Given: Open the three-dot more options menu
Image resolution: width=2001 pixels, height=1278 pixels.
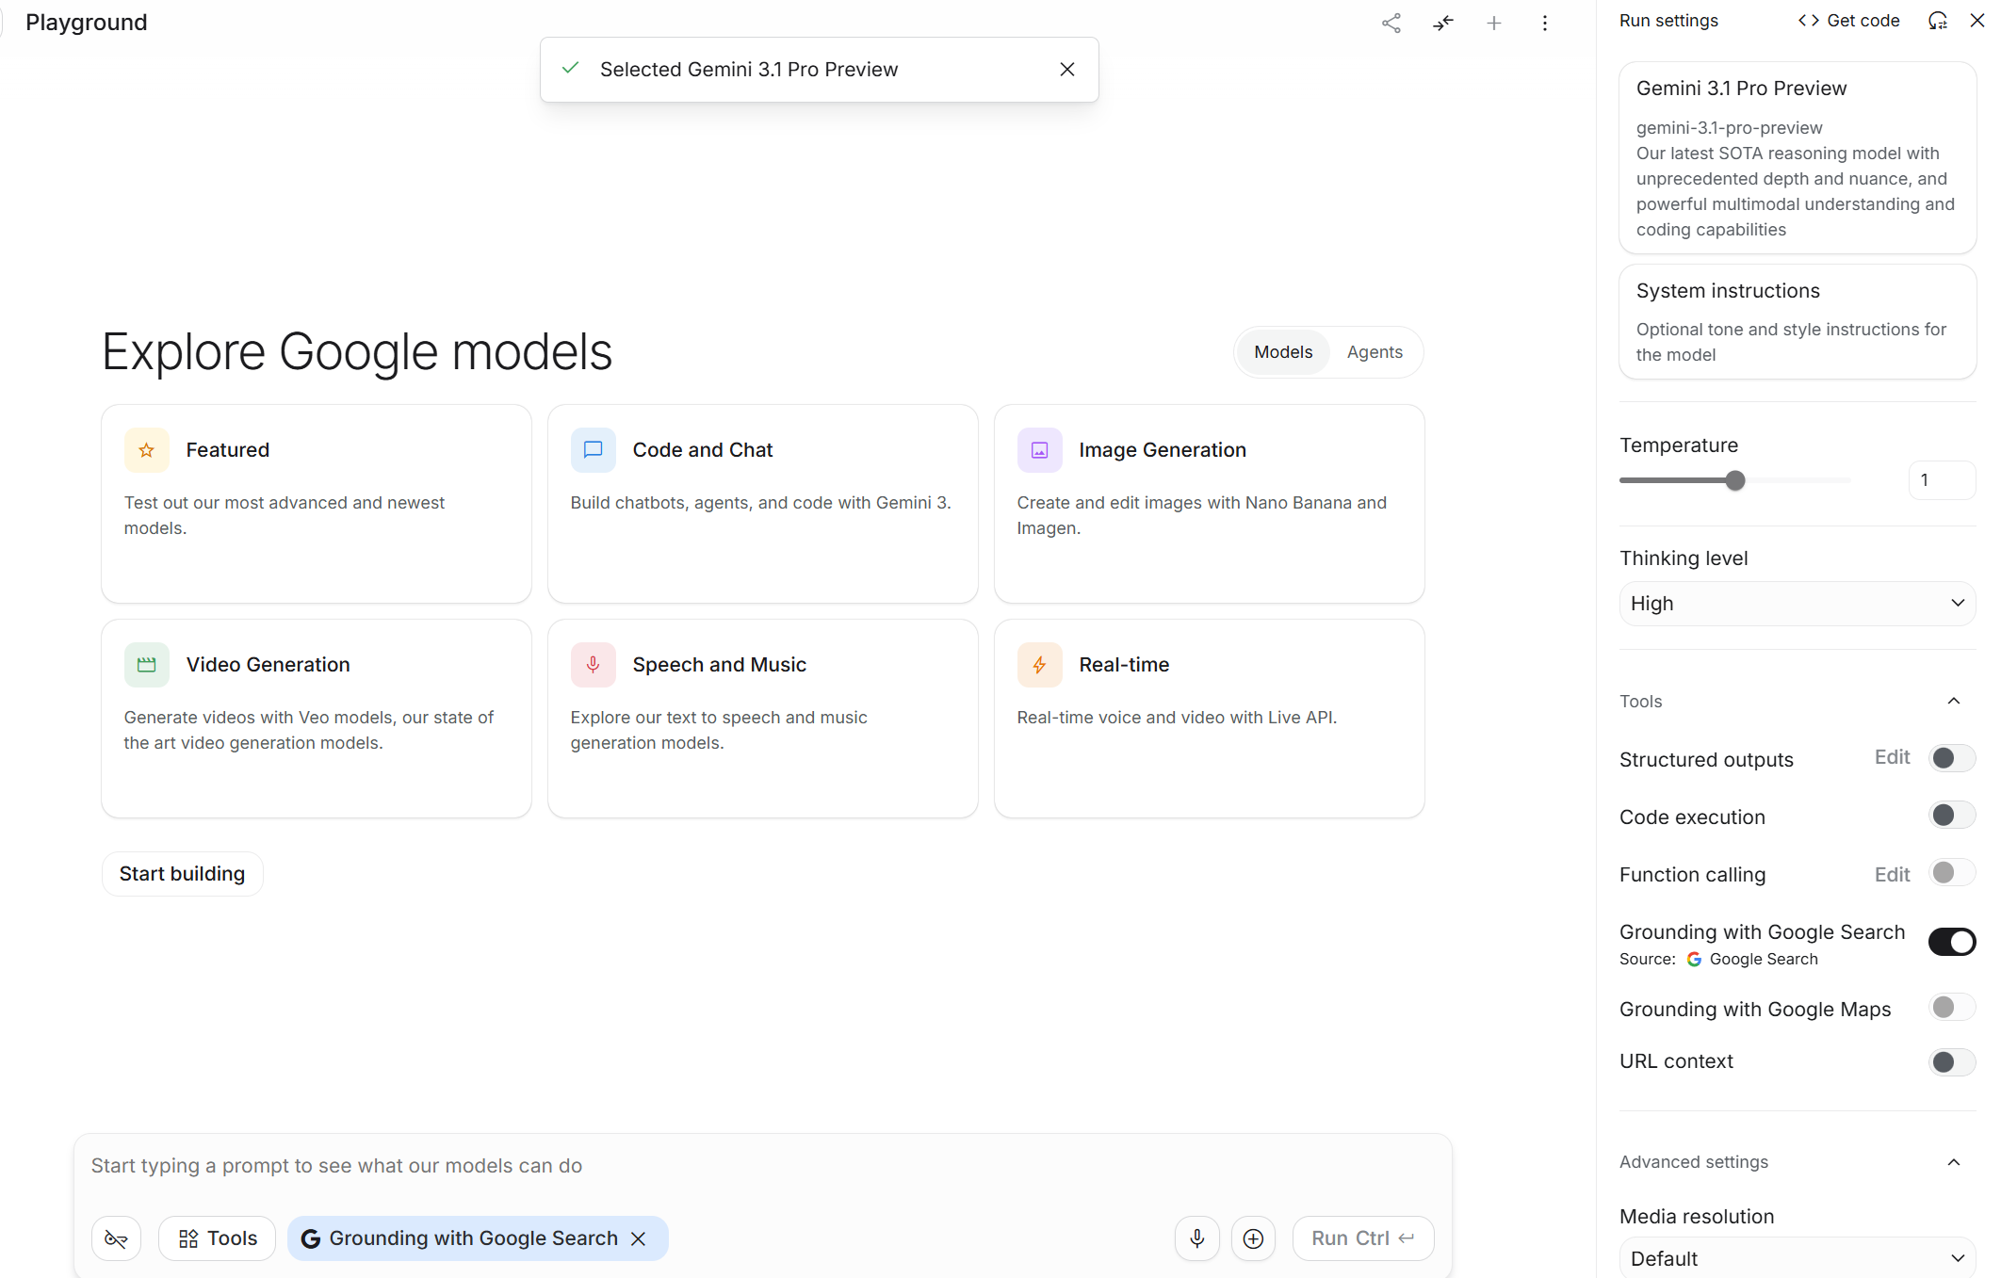Looking at the screenshot, I should click(x=1545, y=23).
